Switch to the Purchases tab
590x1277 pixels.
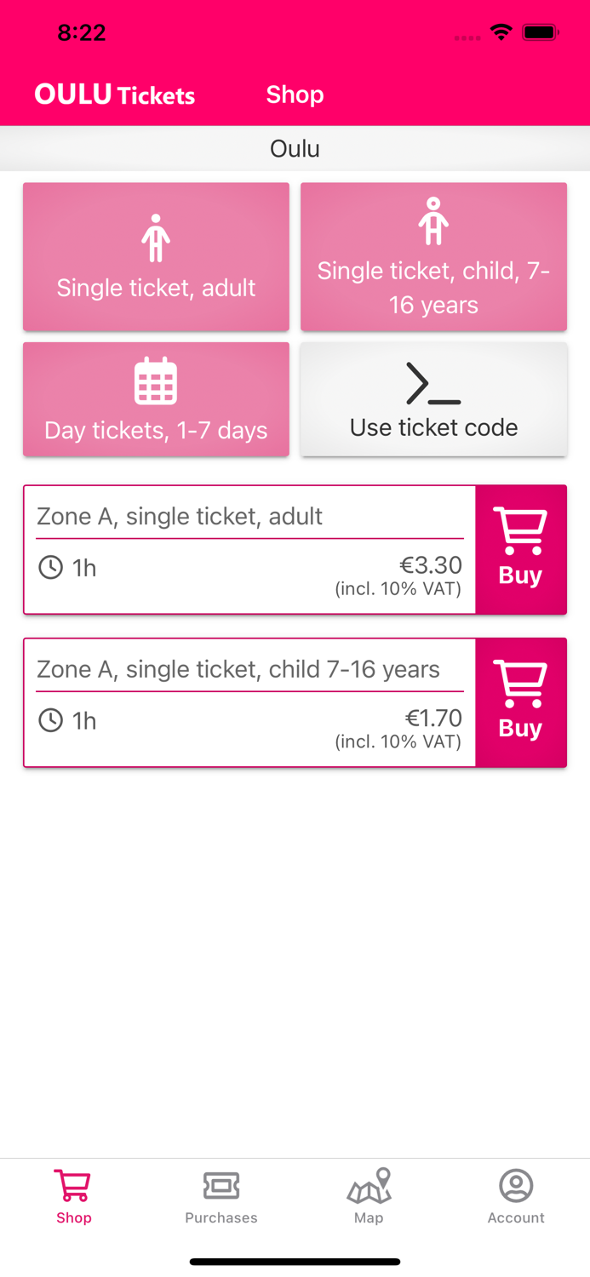point(221,1196)
